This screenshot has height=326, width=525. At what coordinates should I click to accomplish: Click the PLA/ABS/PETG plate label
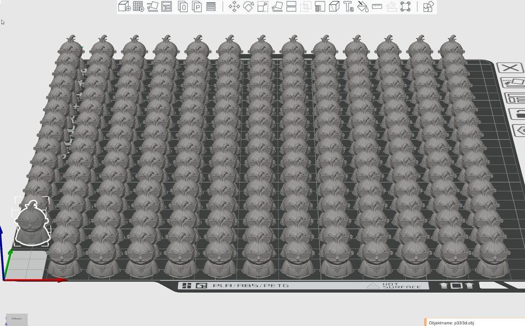point(250,286)
